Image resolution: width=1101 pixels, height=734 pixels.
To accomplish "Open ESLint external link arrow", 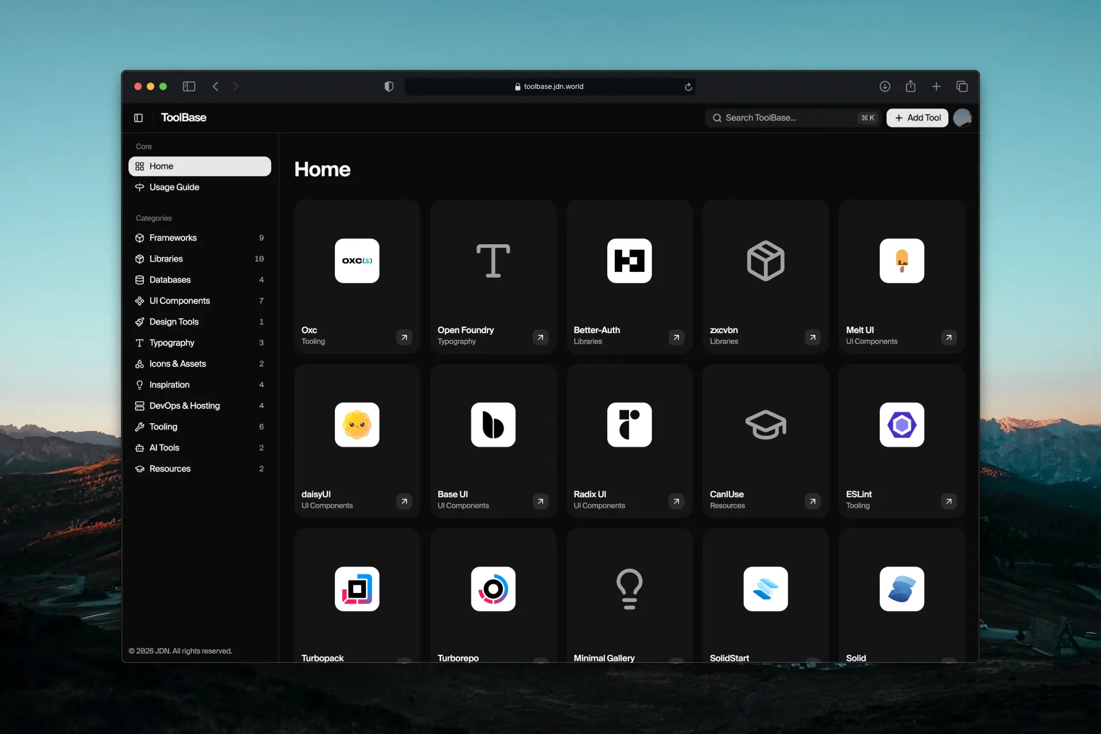I will click(x=949, y=501).
